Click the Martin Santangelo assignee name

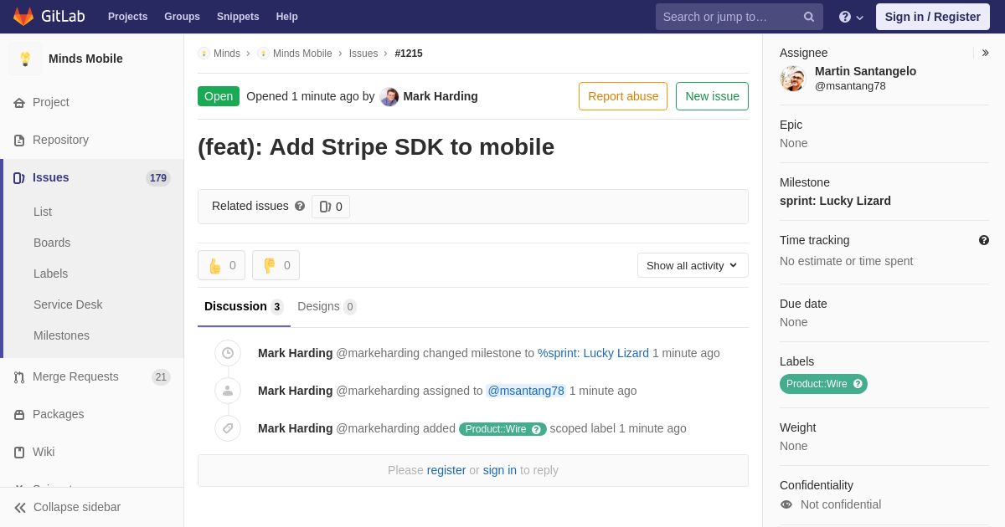pos(865,71)
